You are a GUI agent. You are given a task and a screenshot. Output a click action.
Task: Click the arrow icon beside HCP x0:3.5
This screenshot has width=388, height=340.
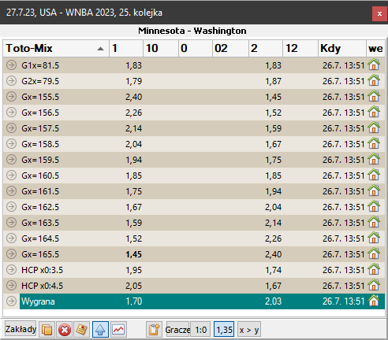tap(11, 269)
